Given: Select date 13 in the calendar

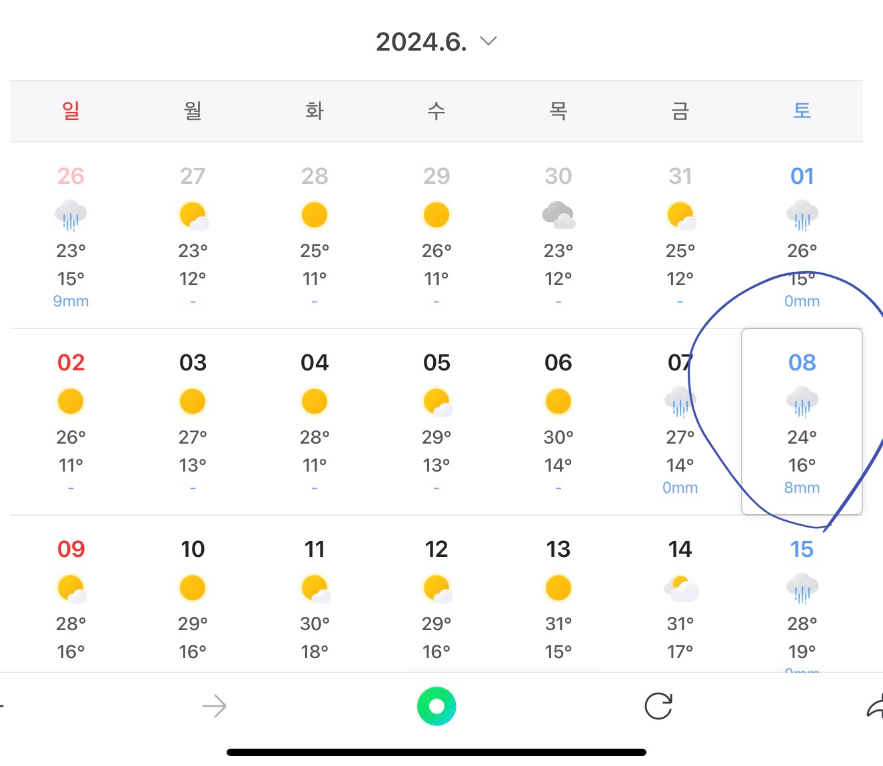Looking at the screenshot, I should point(558,549).
